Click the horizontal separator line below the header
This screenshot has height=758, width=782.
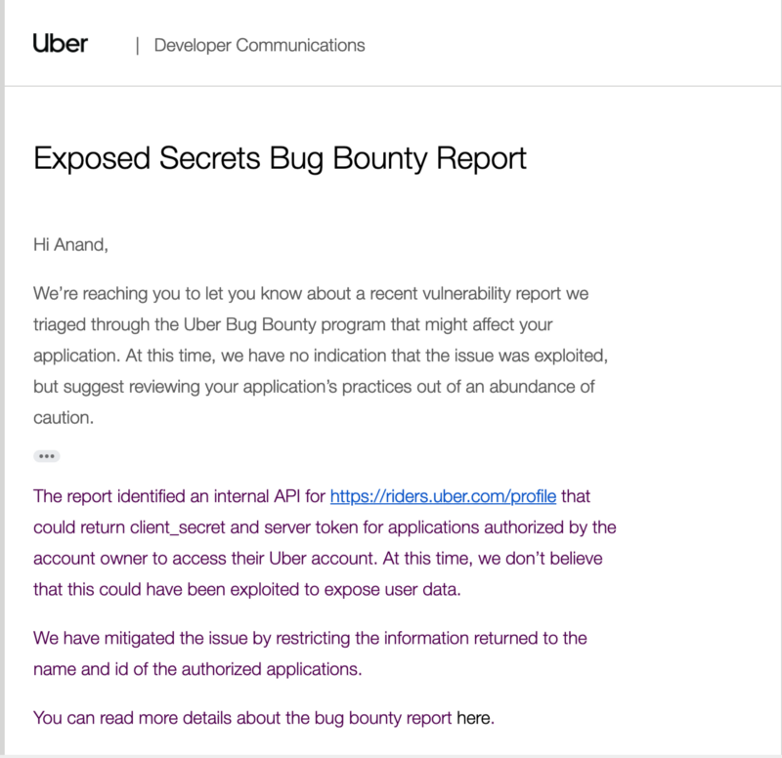[393, 86]
